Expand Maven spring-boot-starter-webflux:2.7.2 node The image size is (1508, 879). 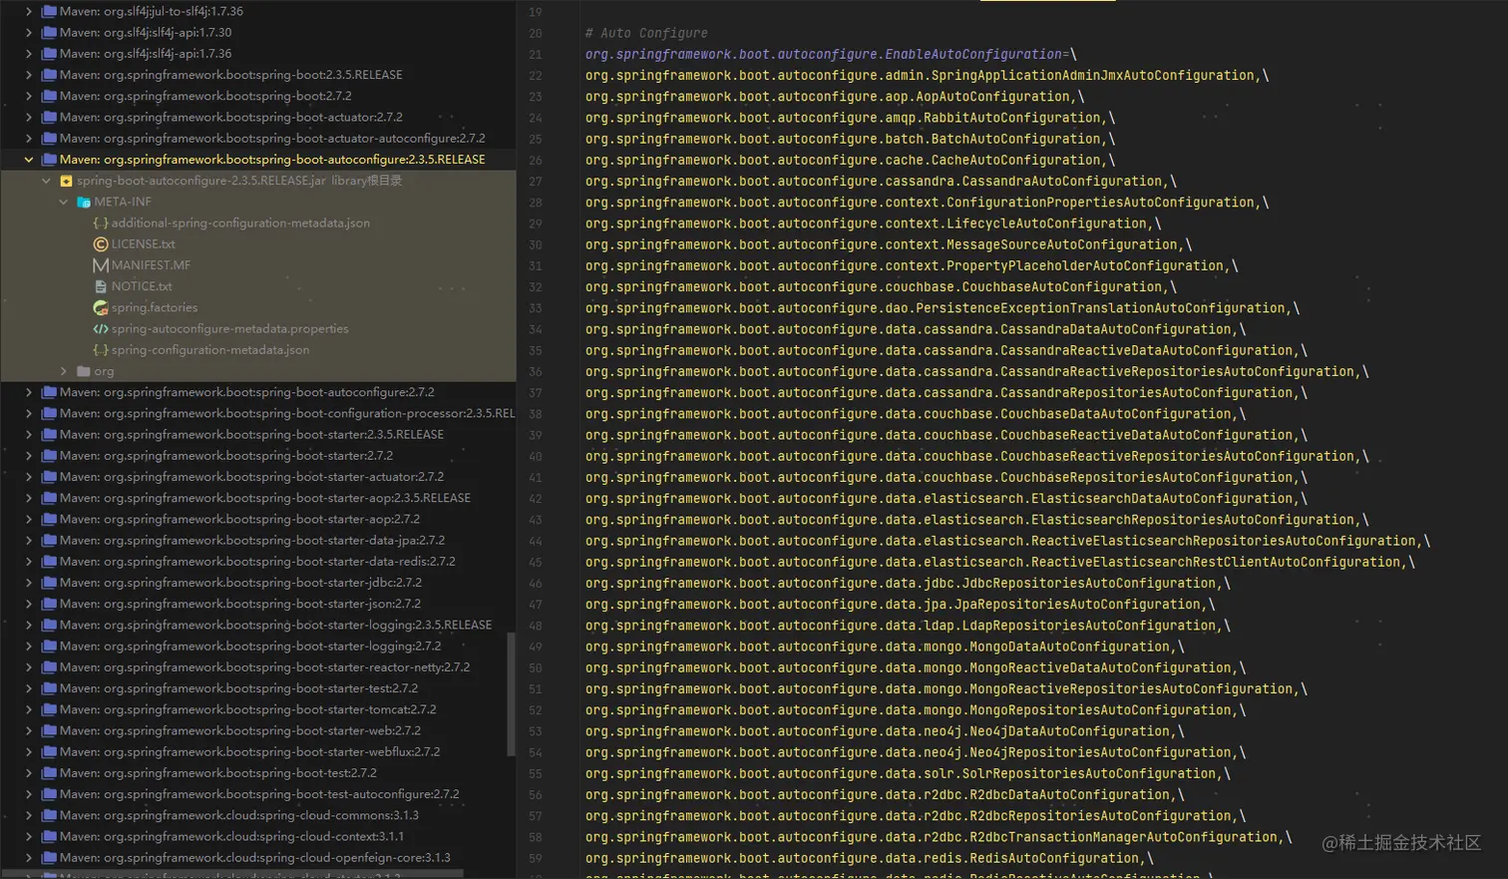coord(29,751)
